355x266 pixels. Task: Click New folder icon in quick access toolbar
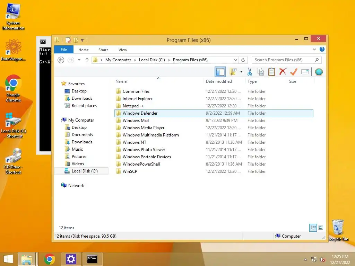coord(76,40)
